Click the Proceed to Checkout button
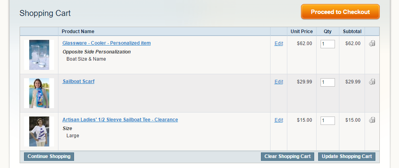The width and height of the screenshot is (399, 168). [340, 12]
